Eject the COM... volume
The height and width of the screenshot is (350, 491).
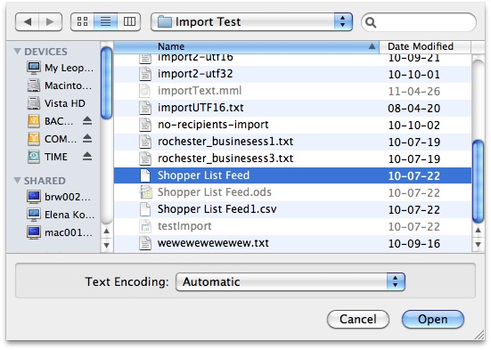point(87,139)
